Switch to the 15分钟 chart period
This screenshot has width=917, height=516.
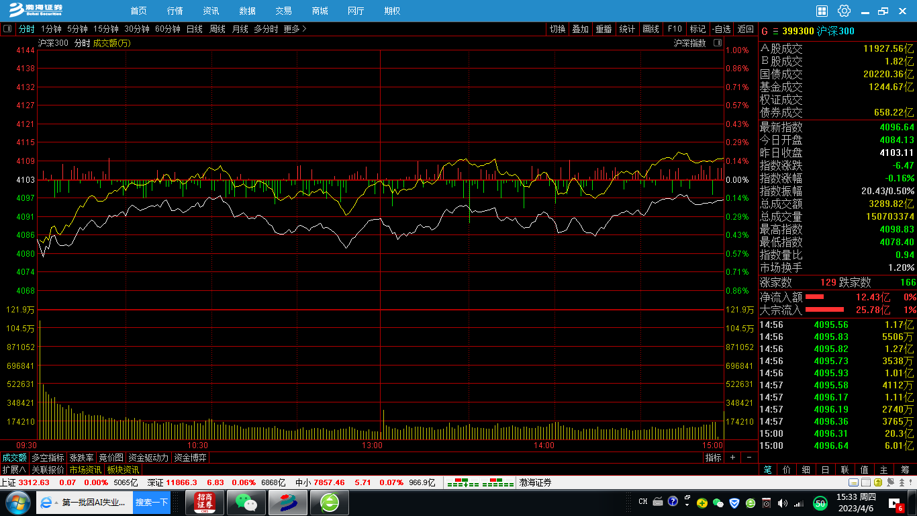tap(106, 29)
